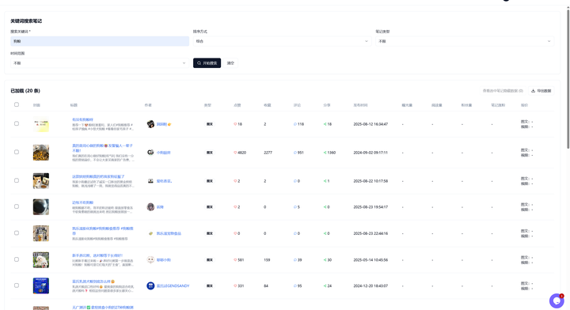Check the row dated 2025-08-22 10:17:58
The height and width of the screenshot is (310, 570).
17,180
